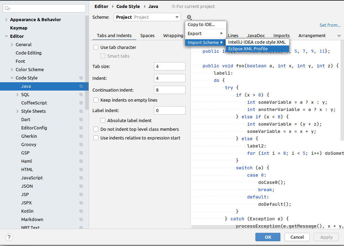Show hidden tabs via chevron after Arrangement
Screen dimensions: 344x246
pos(339,36)
